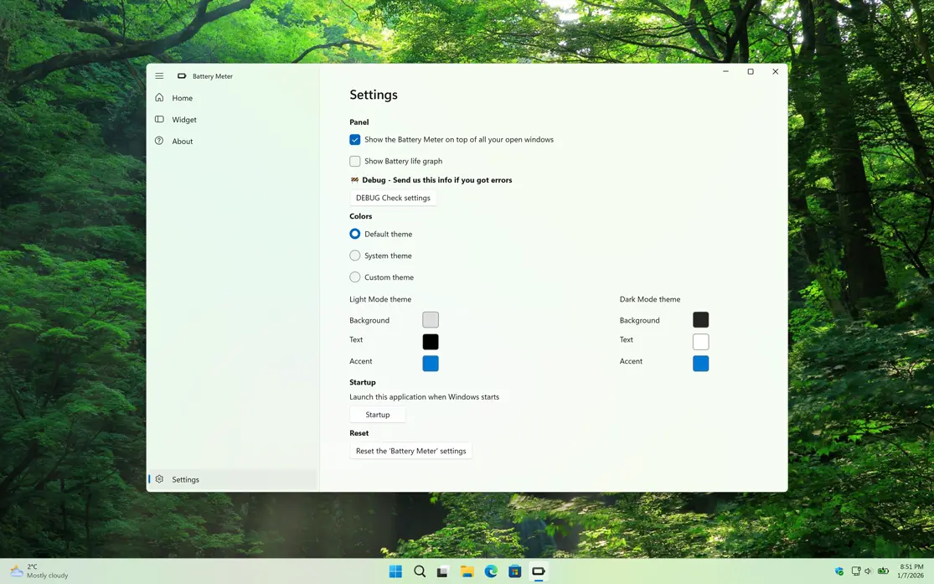934x584 pixels.
Task: Reset the 'Battery Meter' settings
Action: 410,451
